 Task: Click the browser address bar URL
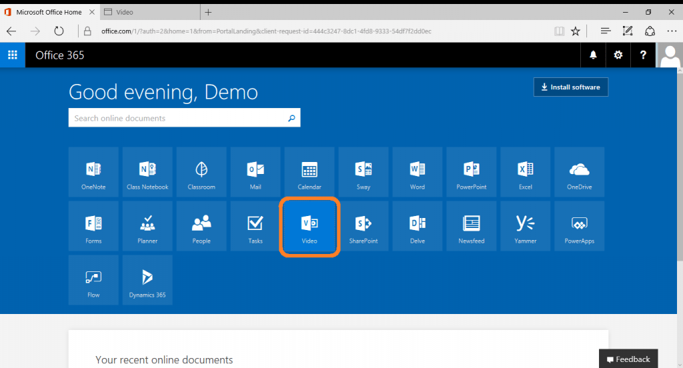266,31
